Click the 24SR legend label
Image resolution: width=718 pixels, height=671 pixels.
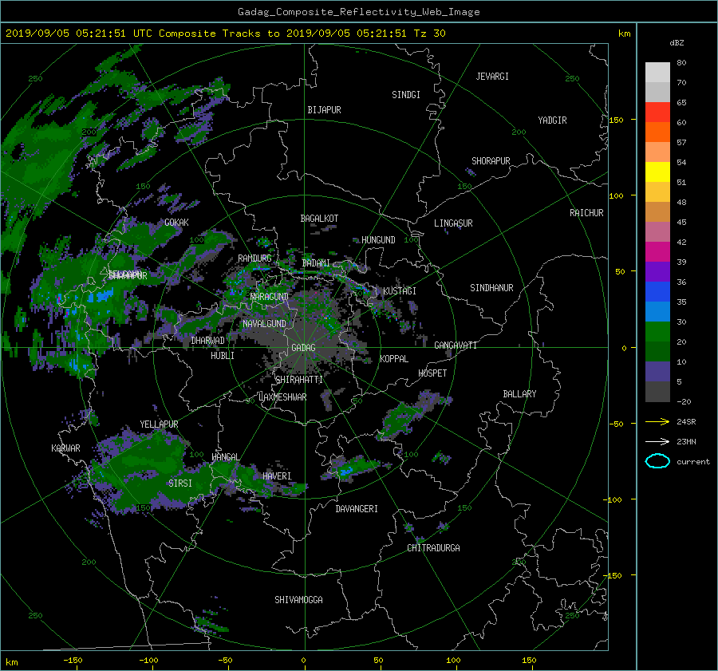(686, 422)
